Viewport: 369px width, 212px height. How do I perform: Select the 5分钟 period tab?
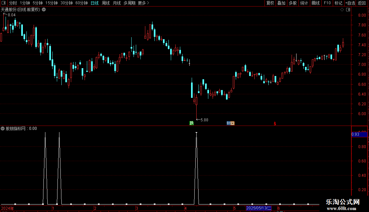38,3
